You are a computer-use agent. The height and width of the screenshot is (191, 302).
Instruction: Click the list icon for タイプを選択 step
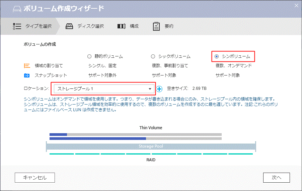click(x=17, y=26)
